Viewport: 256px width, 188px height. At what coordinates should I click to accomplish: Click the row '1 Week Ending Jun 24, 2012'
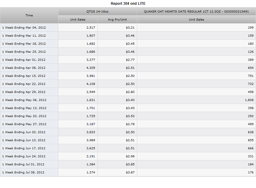click(x=128, y=156)
